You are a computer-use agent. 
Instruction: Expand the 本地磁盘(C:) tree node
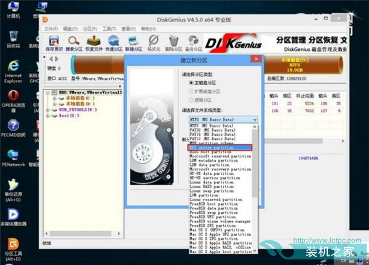click(x=54, y=98)
